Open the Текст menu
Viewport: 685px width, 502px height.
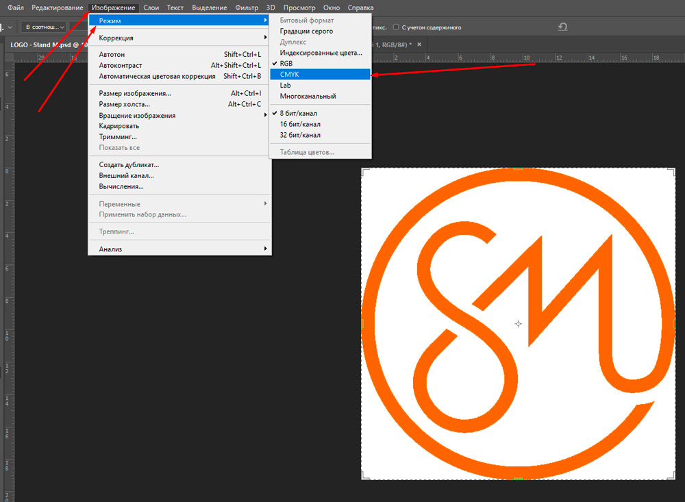(175, 8)
